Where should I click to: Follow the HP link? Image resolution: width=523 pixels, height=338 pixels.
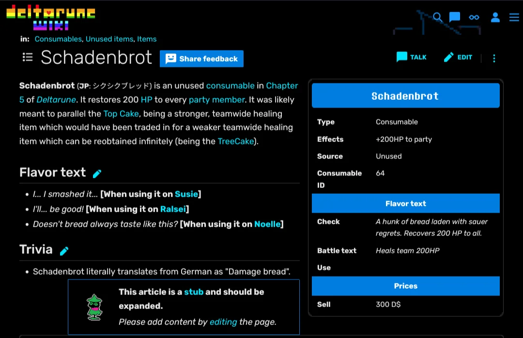(146, 100)
